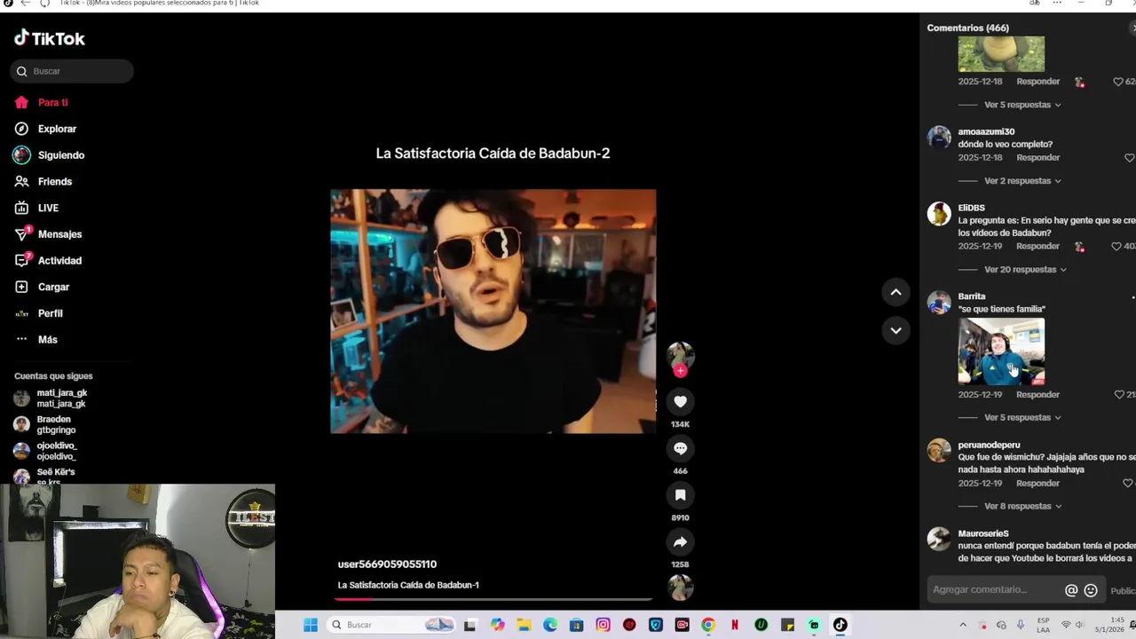Open File Explorer from the taskbar
The height and width of the screenshot is (639, 1136).
[x=524, y=625]
